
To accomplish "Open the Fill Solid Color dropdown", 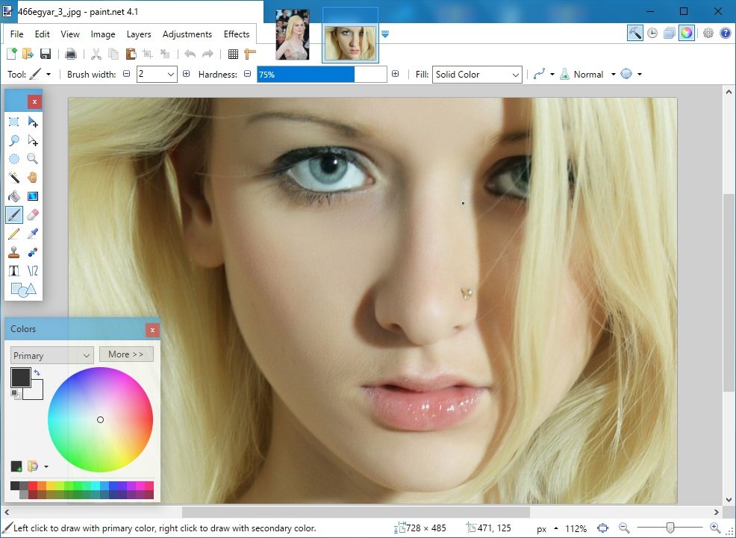I will [x=476, y=75].
